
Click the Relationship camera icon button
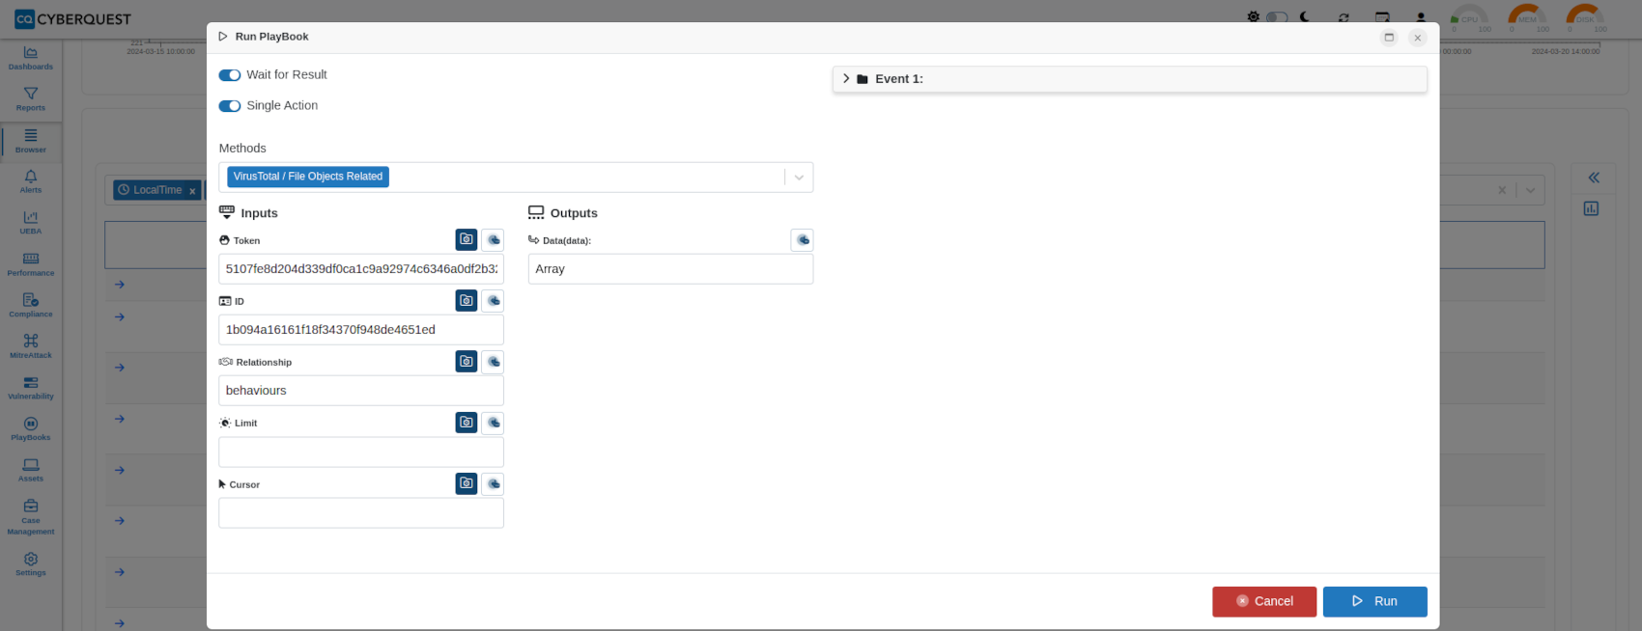click(467, 361)
